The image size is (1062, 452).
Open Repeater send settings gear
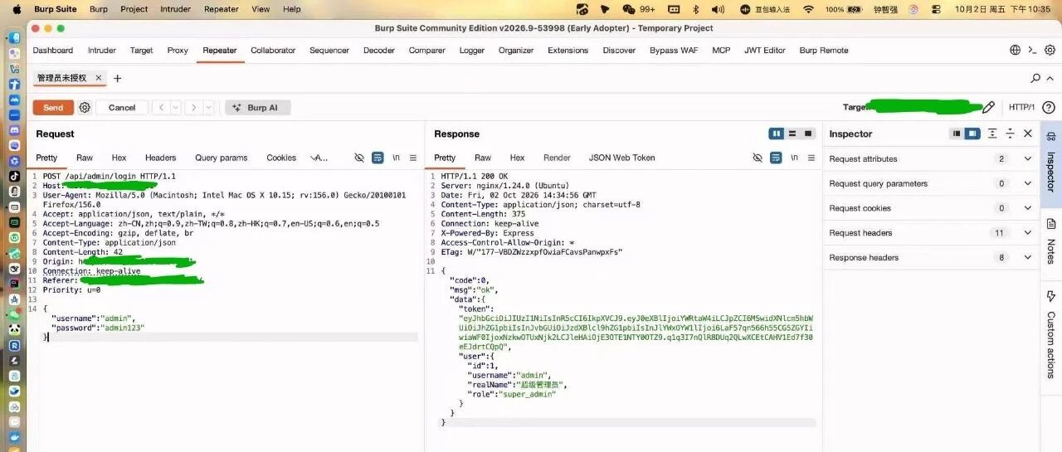(x=85, y=108)
